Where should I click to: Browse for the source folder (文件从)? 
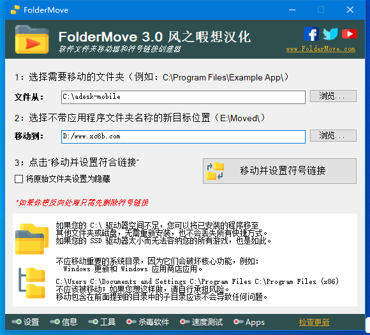pyautogui.click(x=333, y=96)
